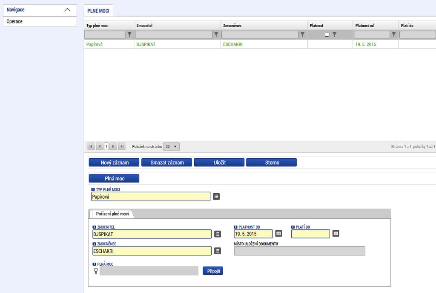Go to next page of results
The width and height of the screenshot is (436, 293).
point(113,147)
